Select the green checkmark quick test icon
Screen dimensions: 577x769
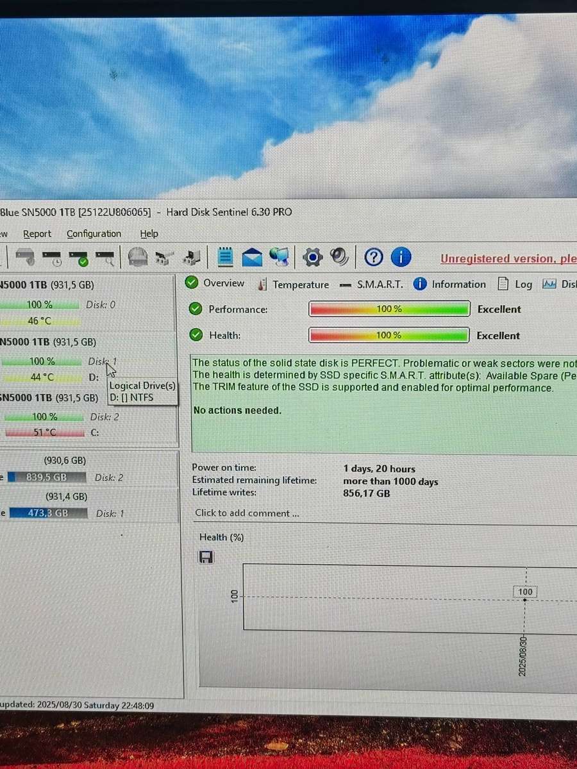[78, 256]
